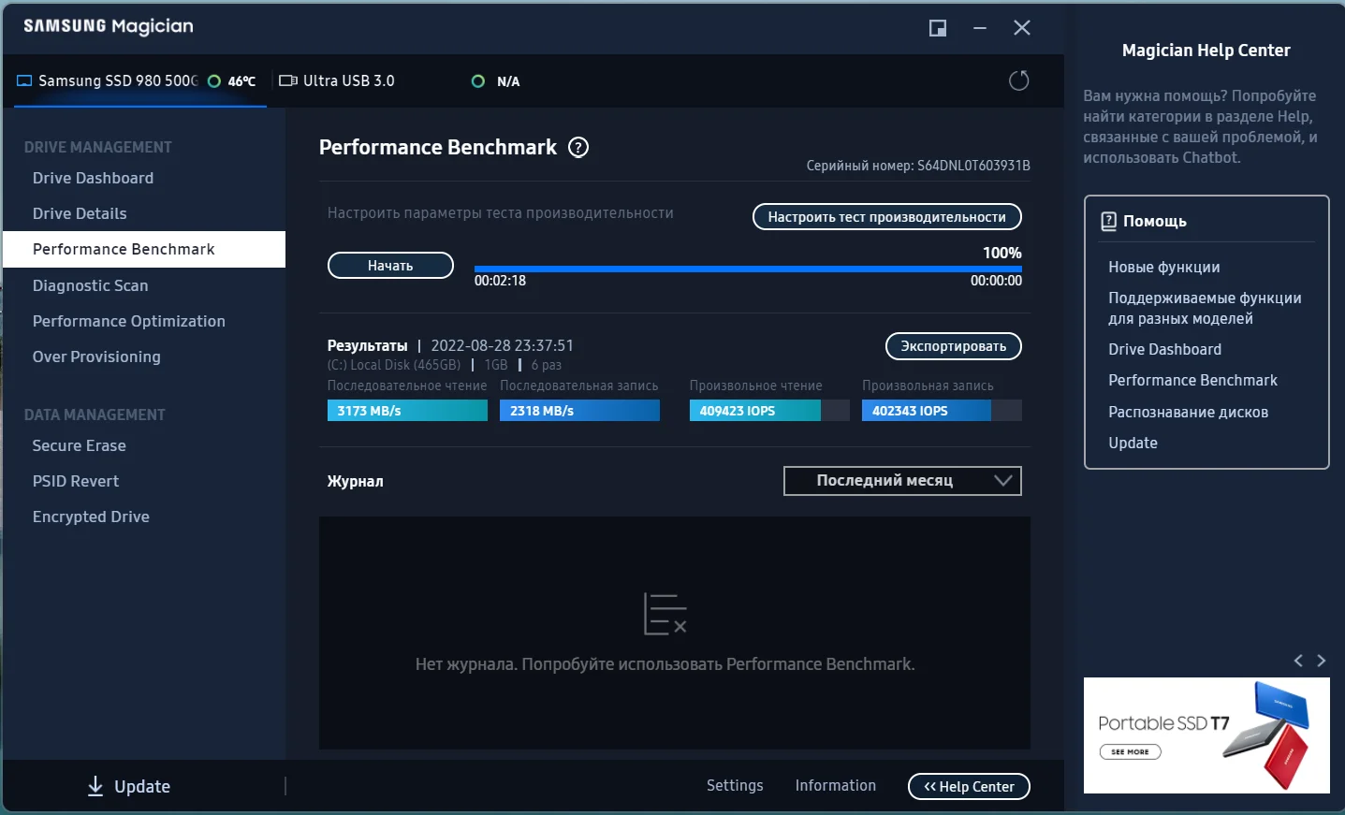Viewport: 1345px width, 815px height.
Task: Click the benchmark progress bar at 100%
Action: [x=748, y=269]
